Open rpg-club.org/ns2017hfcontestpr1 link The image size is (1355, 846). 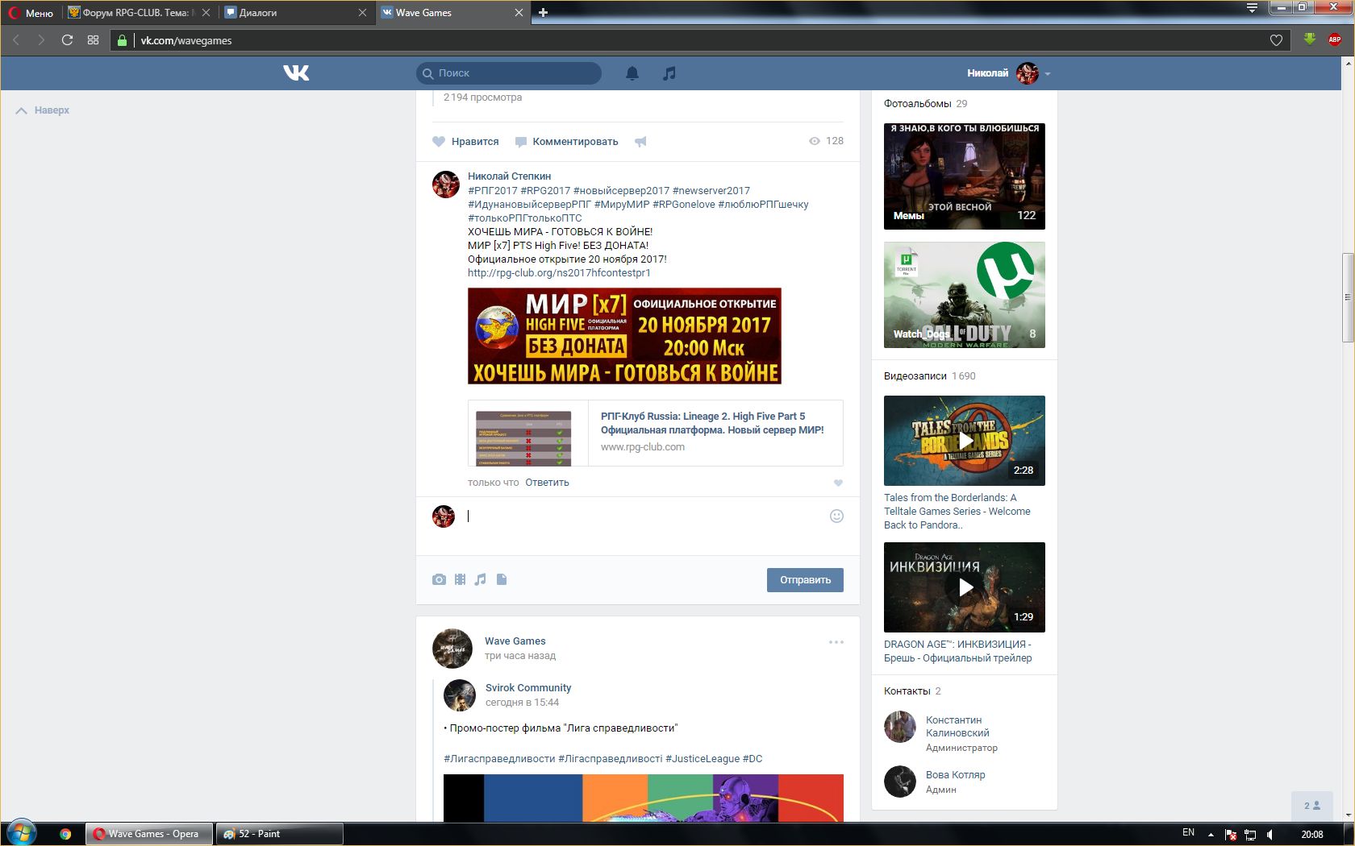tap(559, 273)
